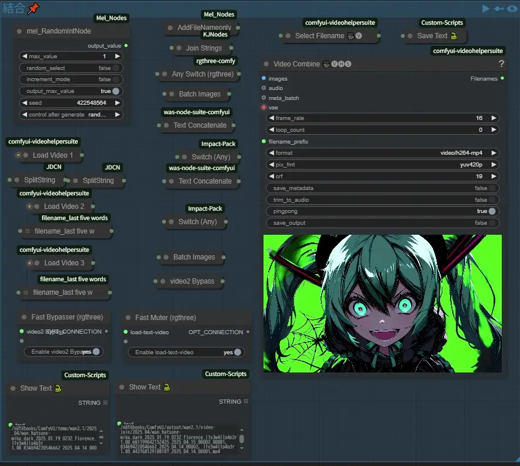Toggle random_select switch
520x466 pixels.
pyautogui.click(x=116, y=68)
